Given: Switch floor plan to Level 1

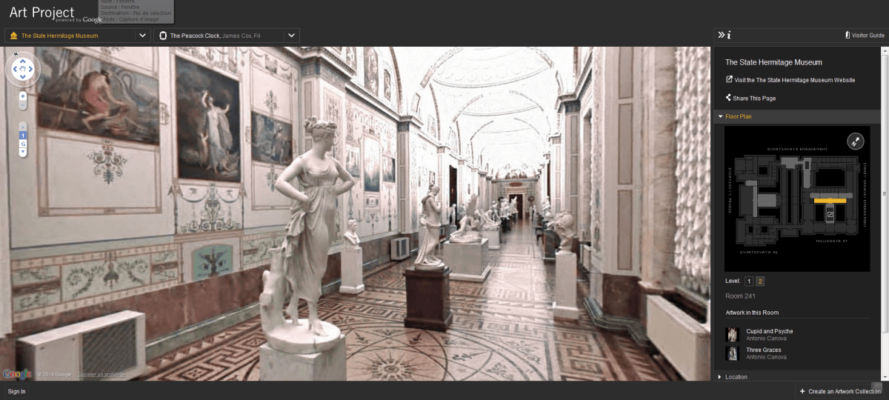Looking at the screenshot, I should [748, 281].
